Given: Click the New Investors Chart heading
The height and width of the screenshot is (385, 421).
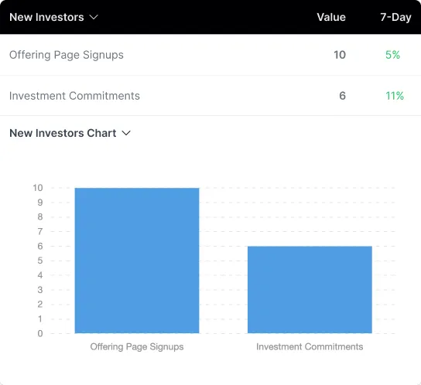Looking at the screenshot, I should [63, 133].
